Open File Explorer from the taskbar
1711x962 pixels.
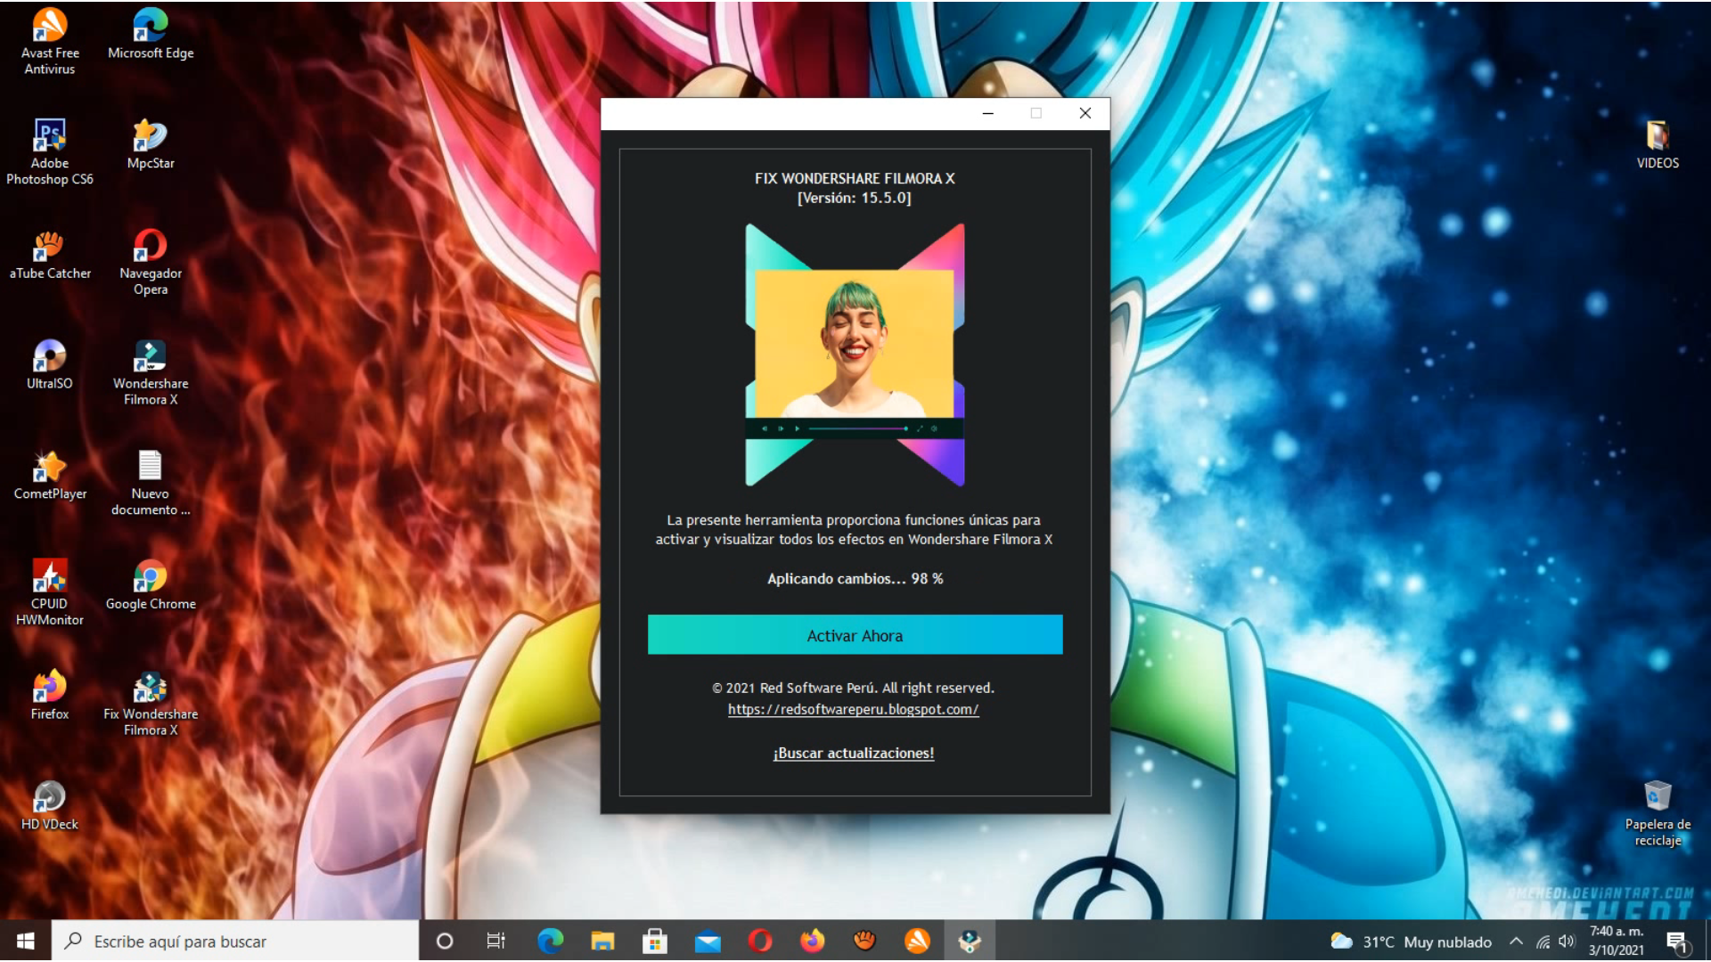coord(602,941)
